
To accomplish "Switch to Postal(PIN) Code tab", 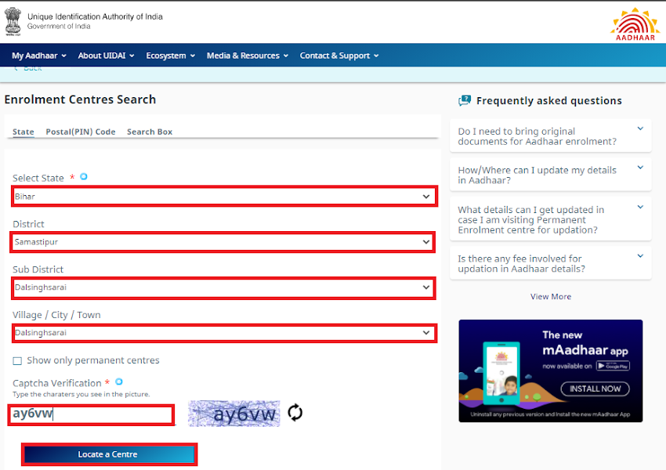I will [81, 132].
